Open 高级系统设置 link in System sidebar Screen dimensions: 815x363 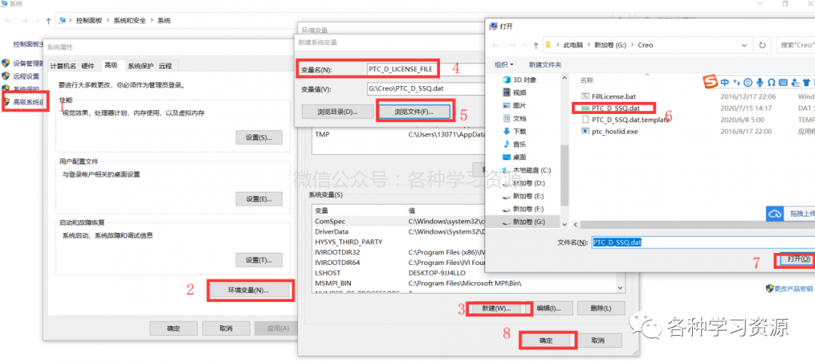click(23, 101)
